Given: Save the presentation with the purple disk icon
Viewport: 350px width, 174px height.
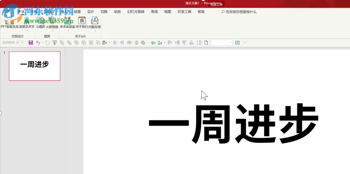Looking at the screenshot, I should pos(31,43).
